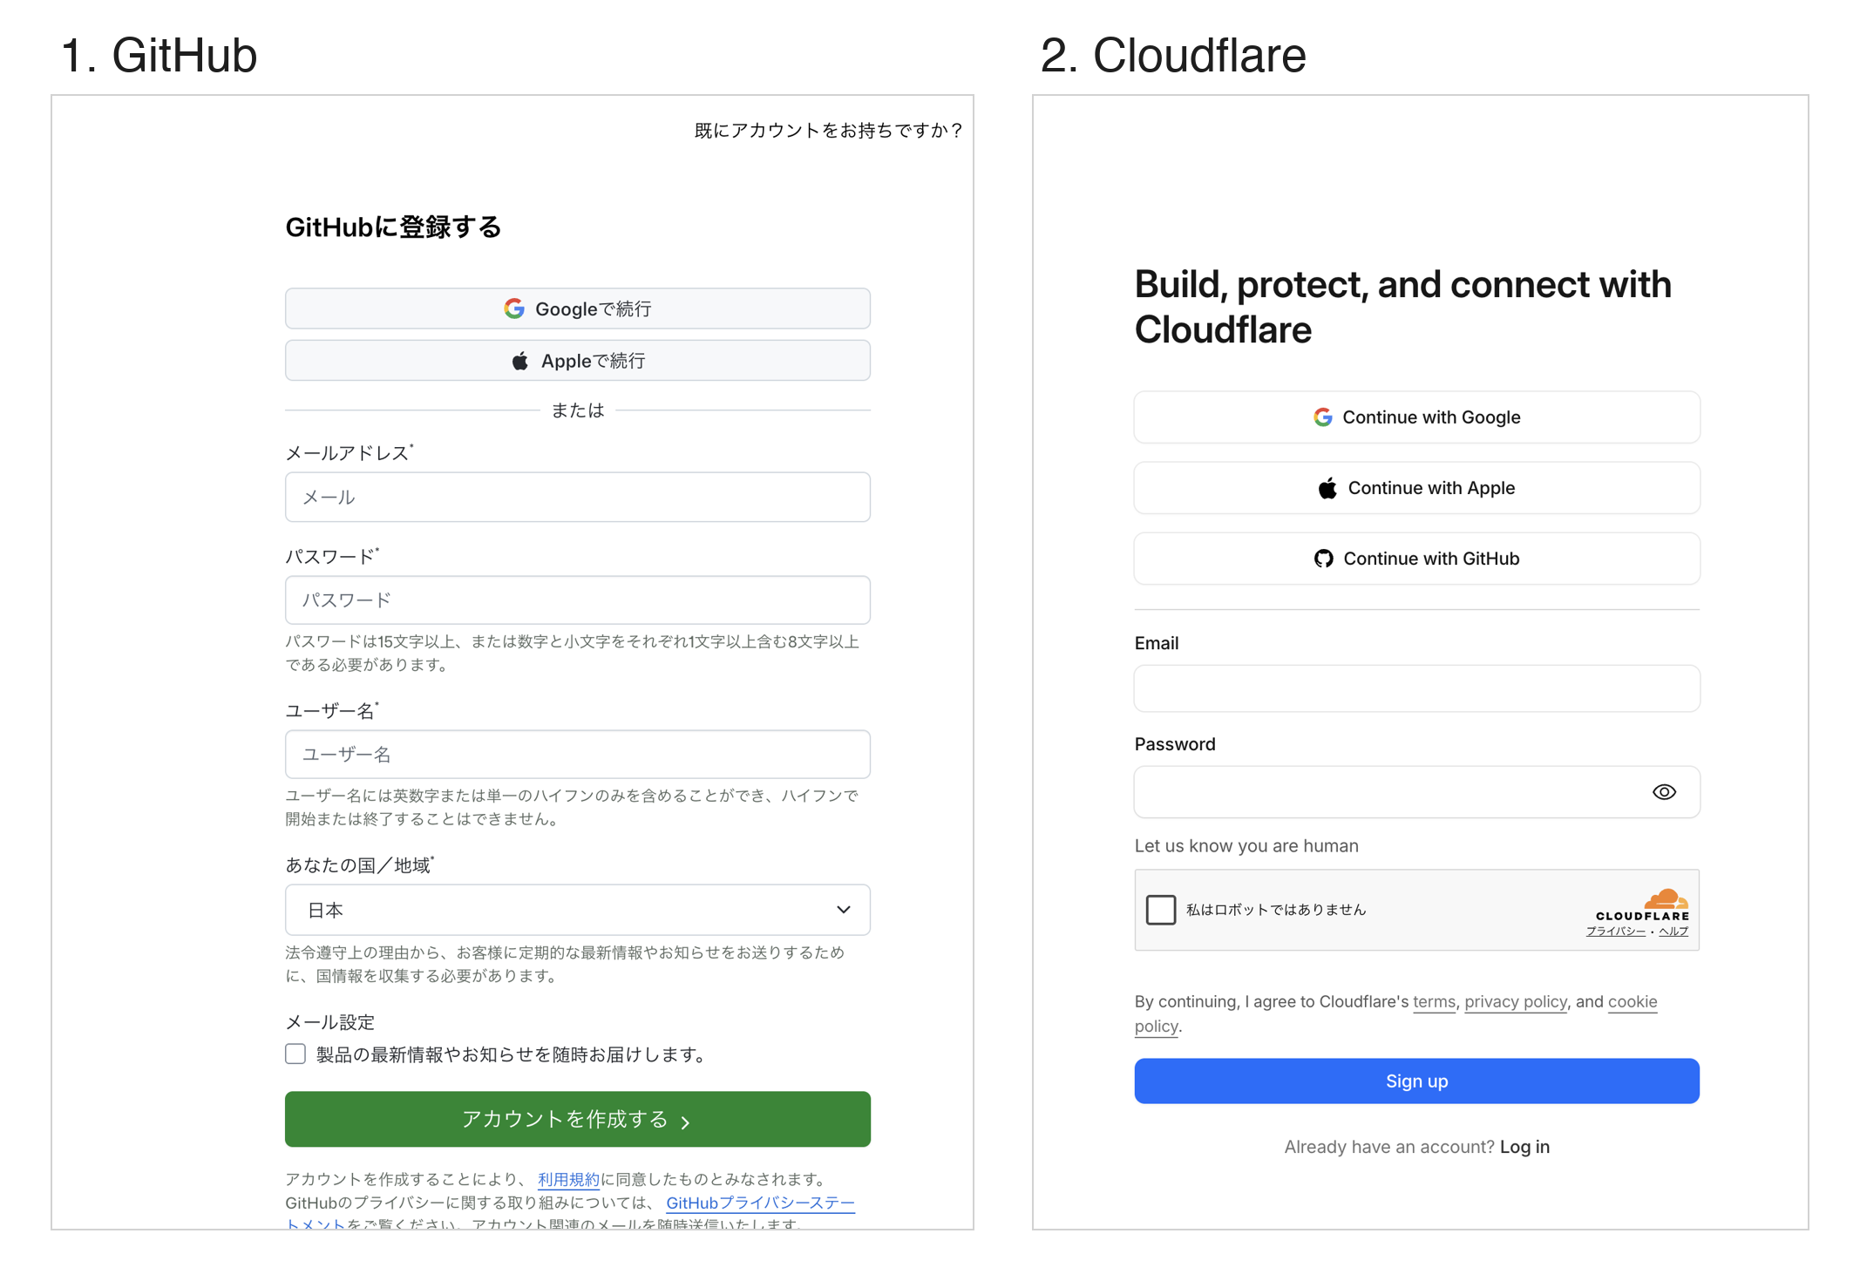The image size is (1860, 1281).
Task: Open the Log in link
Action: click(x=1524, y=1147)
